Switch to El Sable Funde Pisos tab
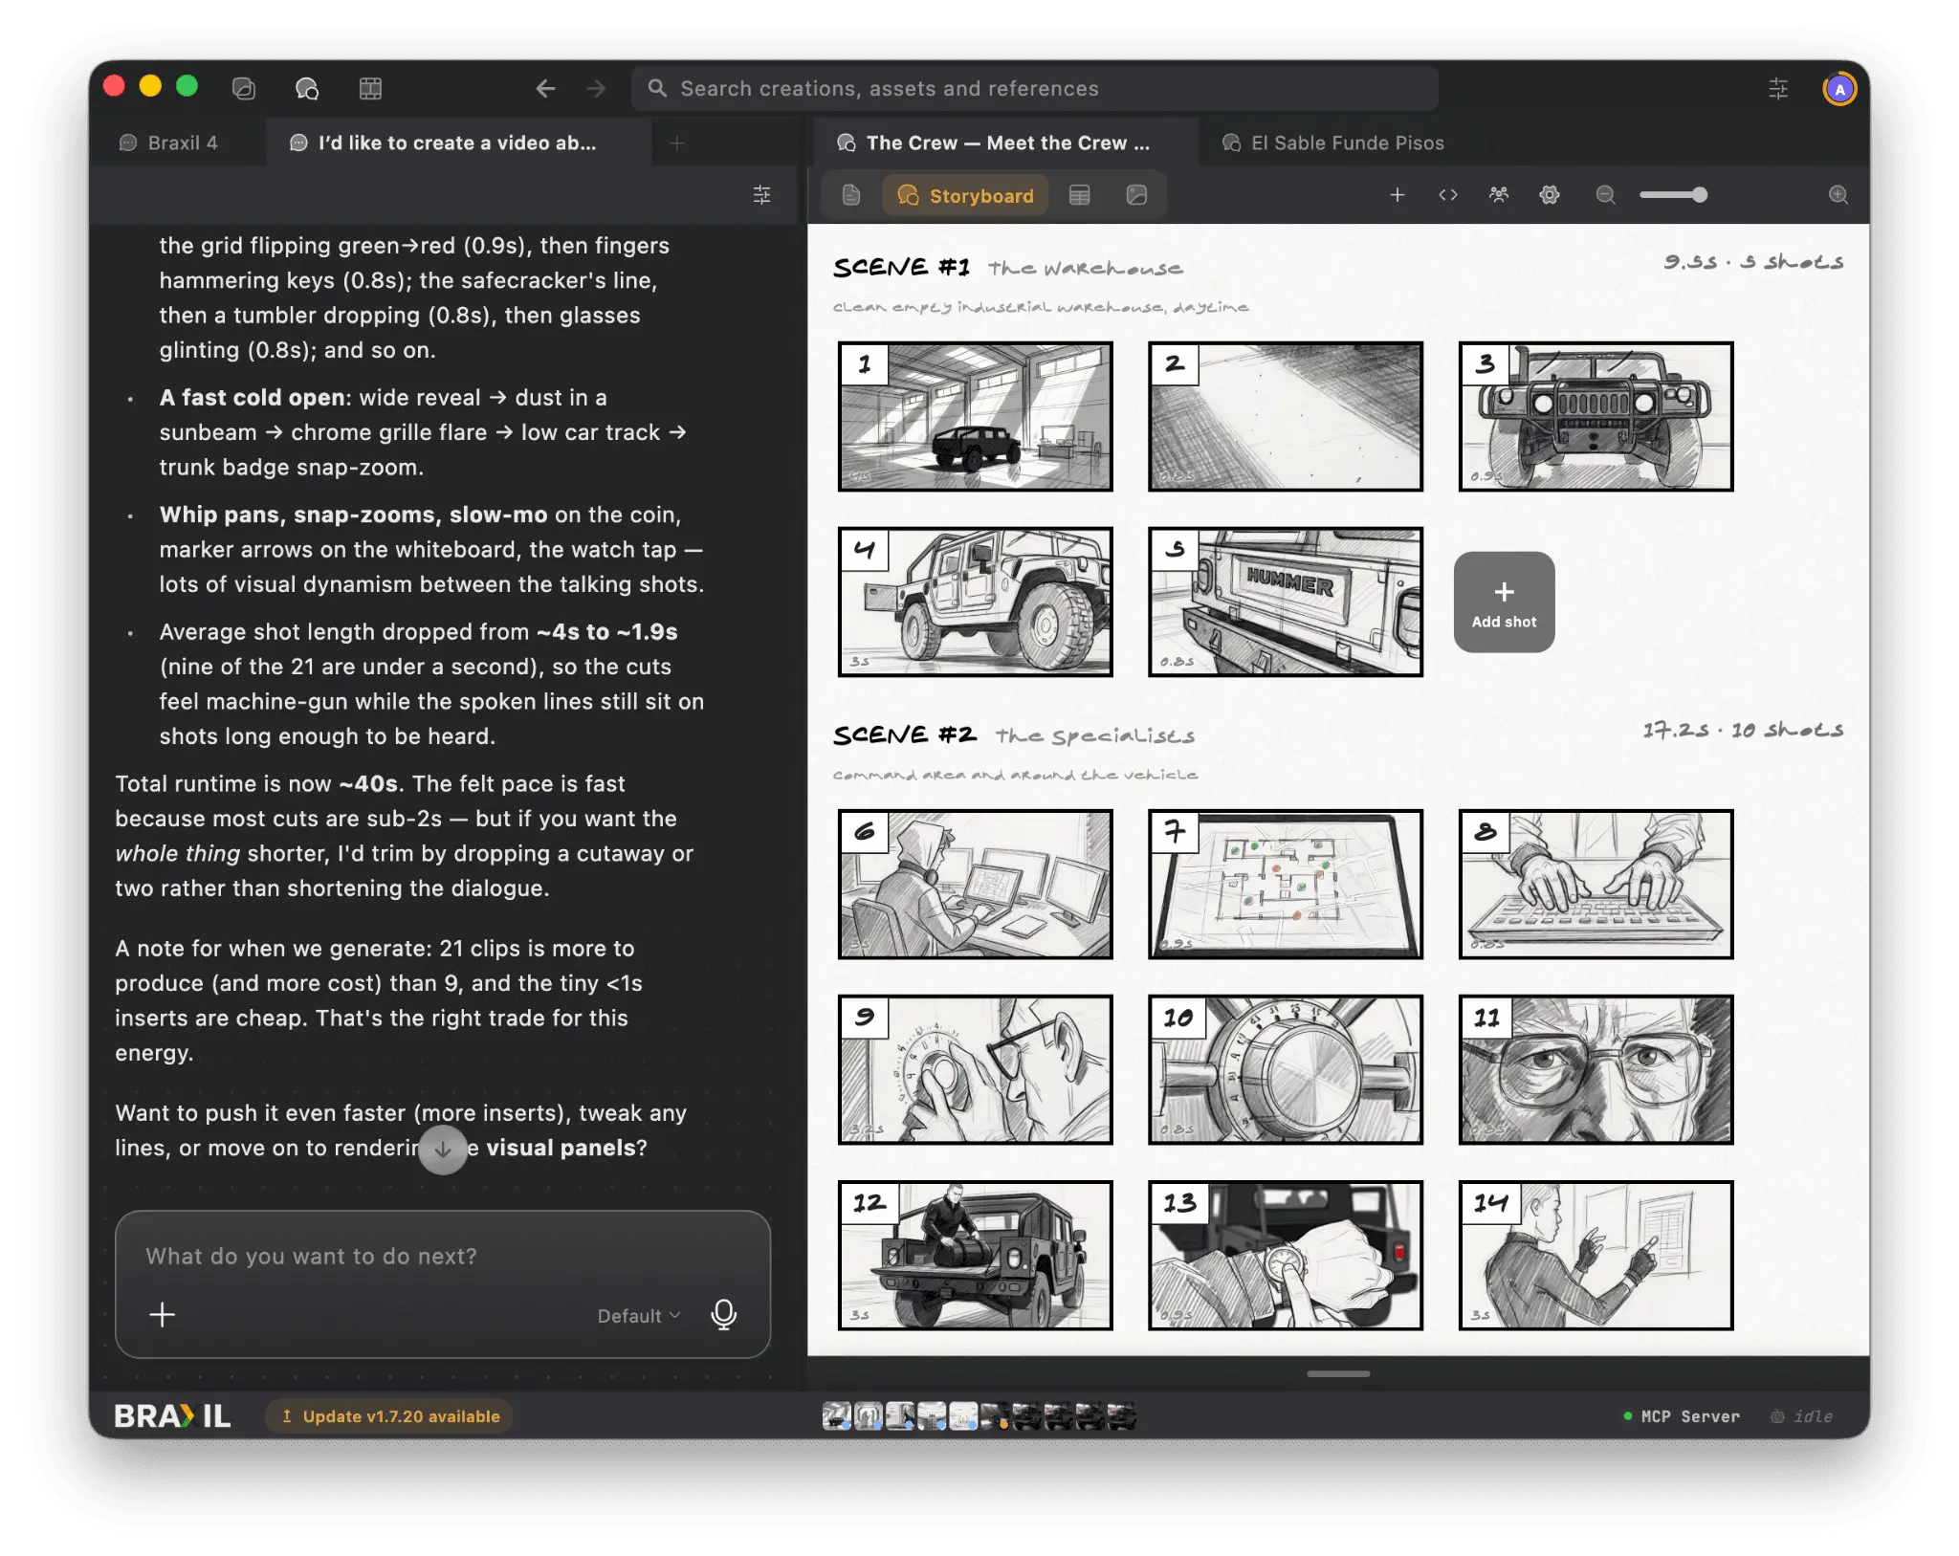 (x=1333, y=142)
